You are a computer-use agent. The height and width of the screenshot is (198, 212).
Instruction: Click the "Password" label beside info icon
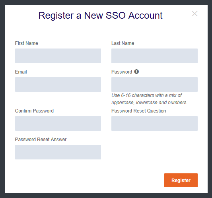click(x=122, y=72)
